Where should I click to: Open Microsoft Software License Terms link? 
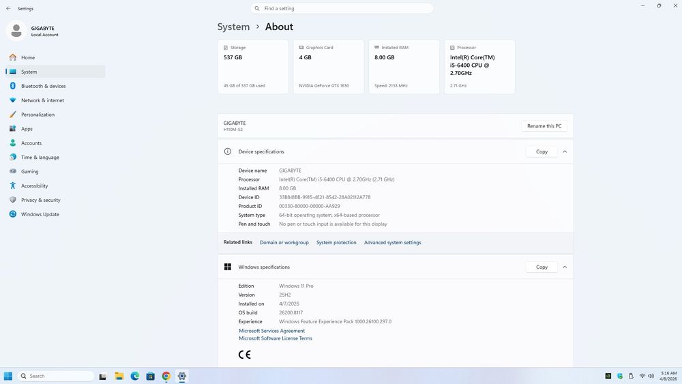click(276, 338)
